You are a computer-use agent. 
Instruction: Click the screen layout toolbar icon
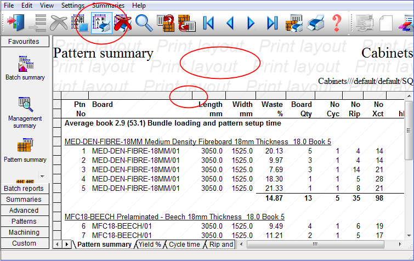coord(80,23)
